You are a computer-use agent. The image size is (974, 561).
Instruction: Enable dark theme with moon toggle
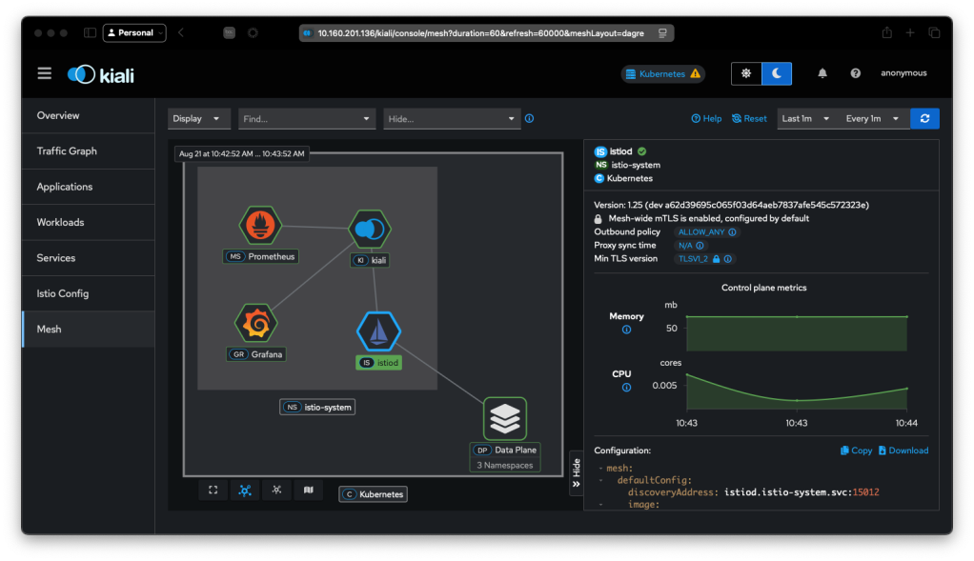click(777, 73)
